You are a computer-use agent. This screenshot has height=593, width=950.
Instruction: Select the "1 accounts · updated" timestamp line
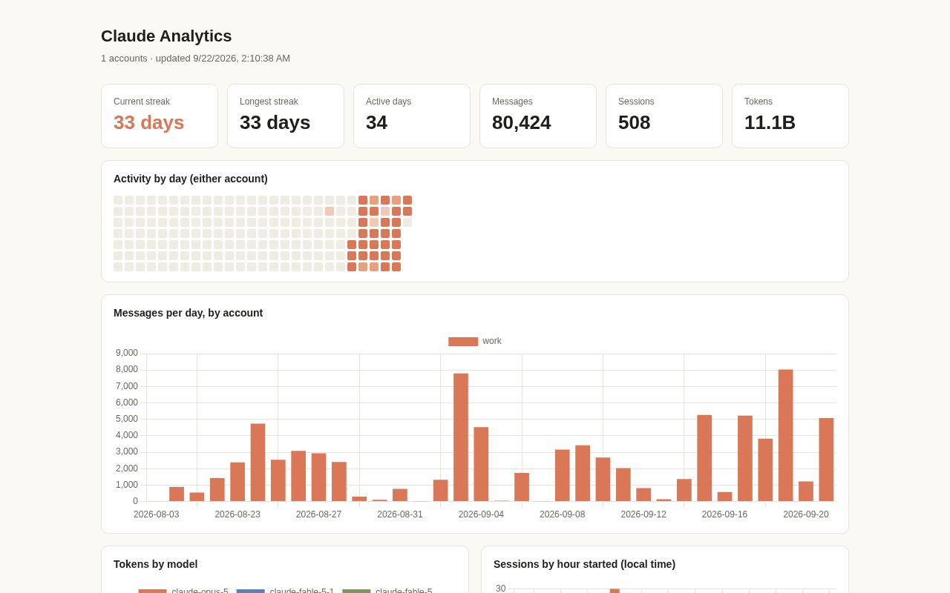point(195,59)
